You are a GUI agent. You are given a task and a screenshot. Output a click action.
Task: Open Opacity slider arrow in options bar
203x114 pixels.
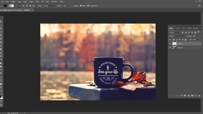pyautogui.click(x=69, y=6)
